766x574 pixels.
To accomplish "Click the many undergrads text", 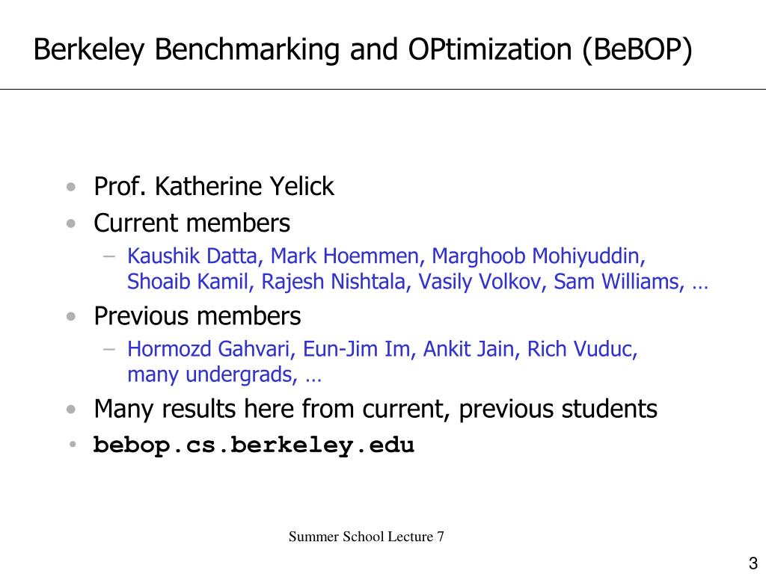I will 212,375.
